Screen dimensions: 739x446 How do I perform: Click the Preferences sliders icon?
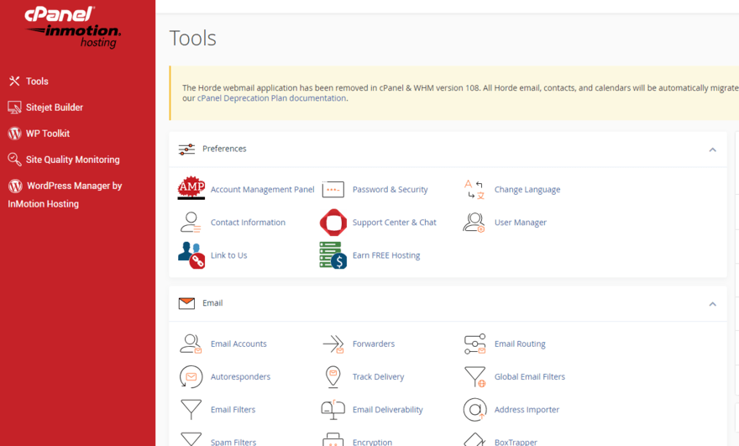186,149
